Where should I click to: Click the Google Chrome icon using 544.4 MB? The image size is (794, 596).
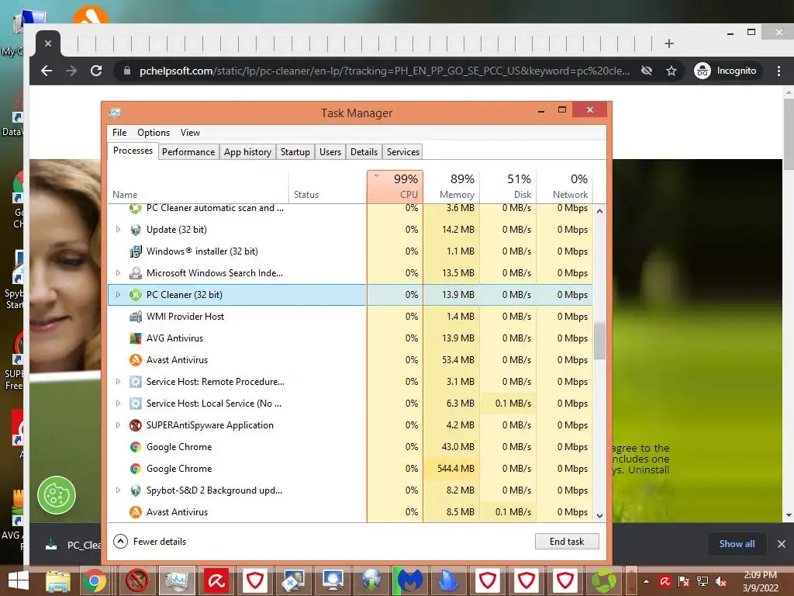pos(135,469)
